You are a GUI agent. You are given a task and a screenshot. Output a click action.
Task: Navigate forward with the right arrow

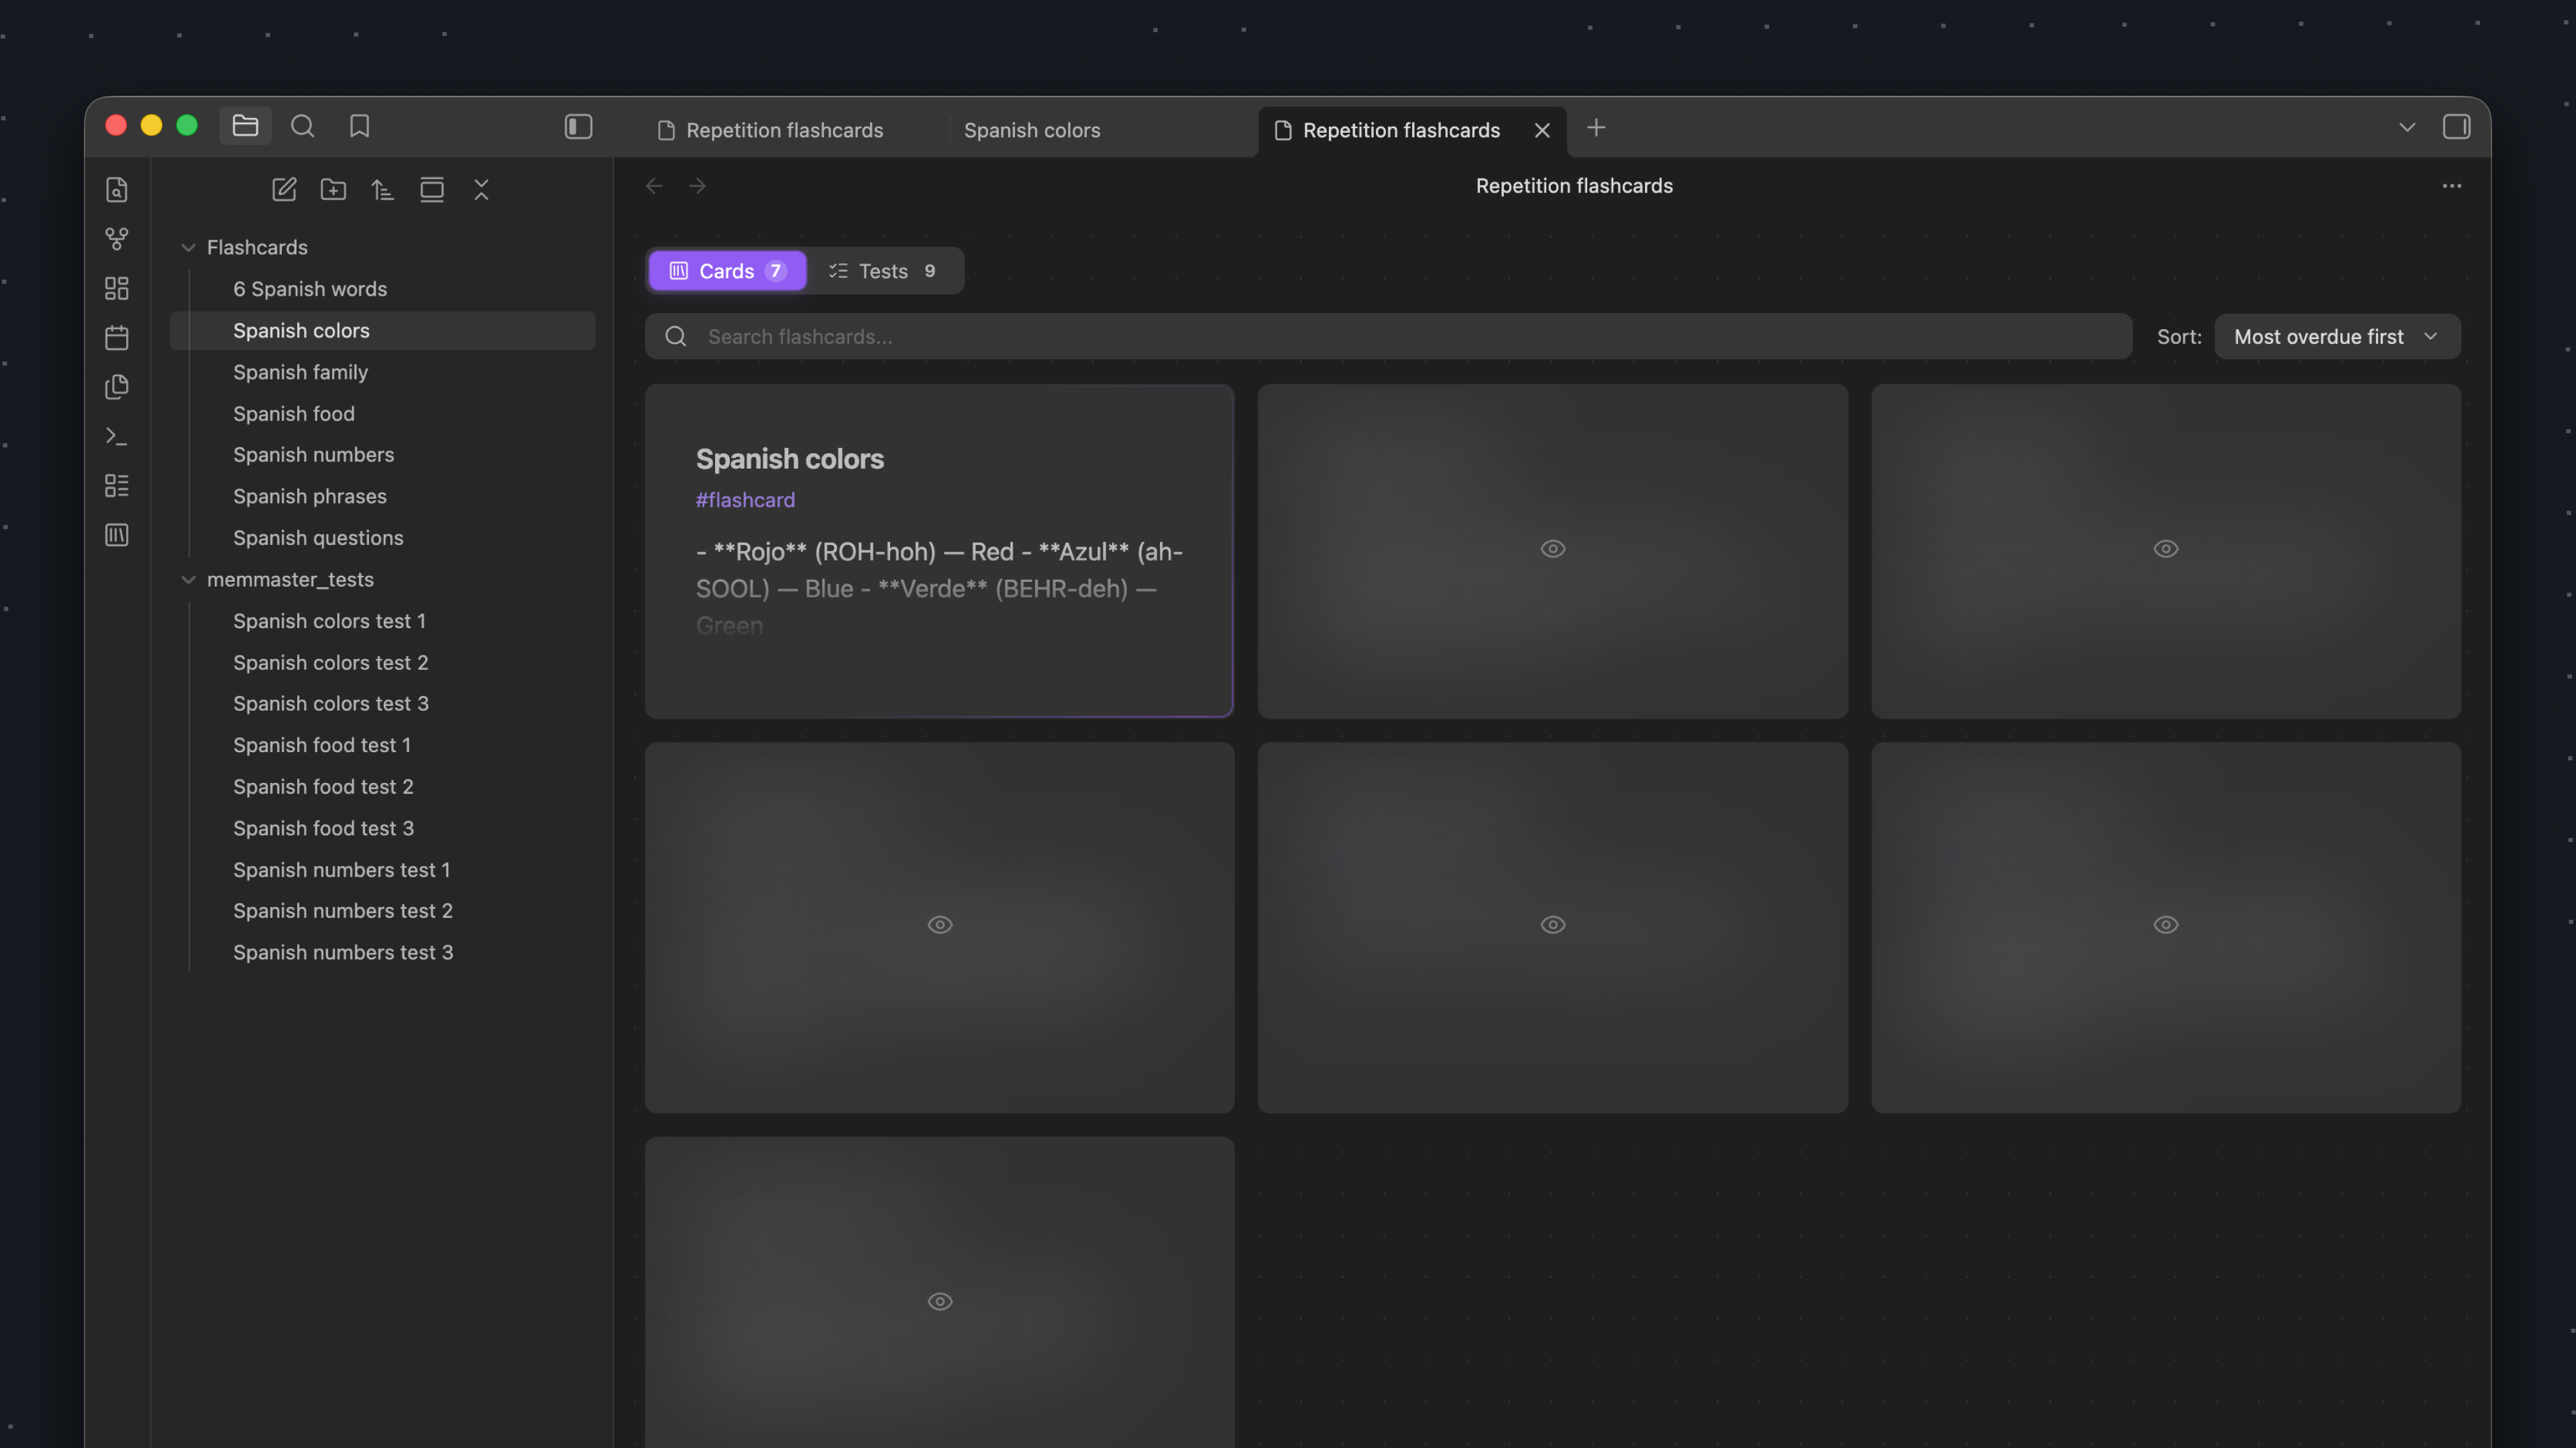coord(697,186)
